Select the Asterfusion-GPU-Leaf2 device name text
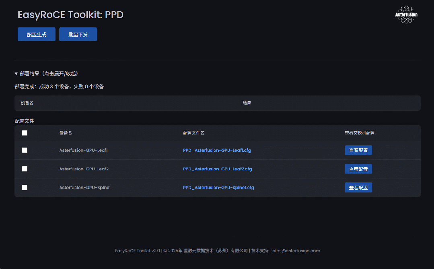Screen dimensions: 434x269 [x=84, y=169]
